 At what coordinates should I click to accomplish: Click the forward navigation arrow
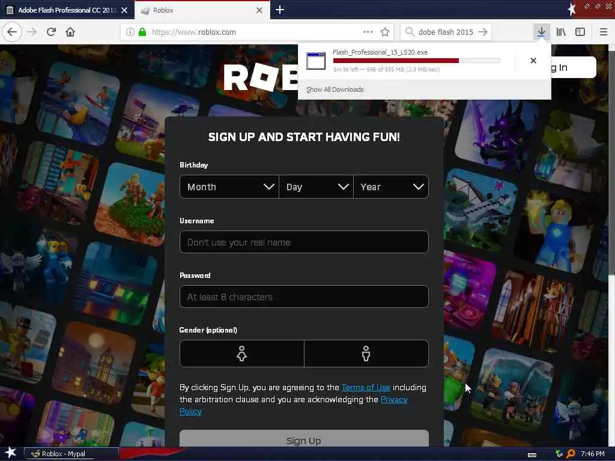coord(32,32)
